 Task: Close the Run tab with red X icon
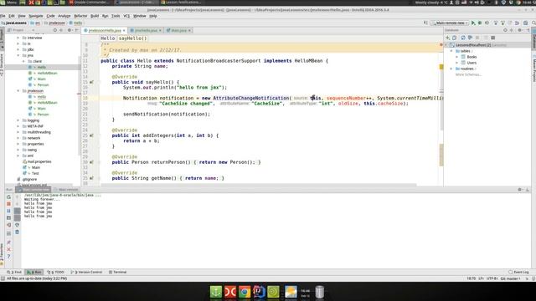8,249
